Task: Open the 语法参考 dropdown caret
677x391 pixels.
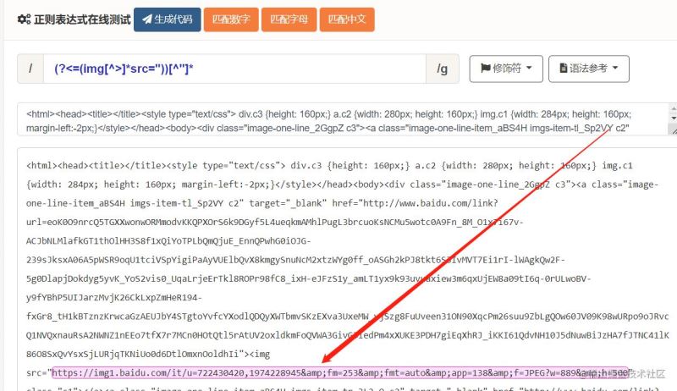Action: pos(615,68)
